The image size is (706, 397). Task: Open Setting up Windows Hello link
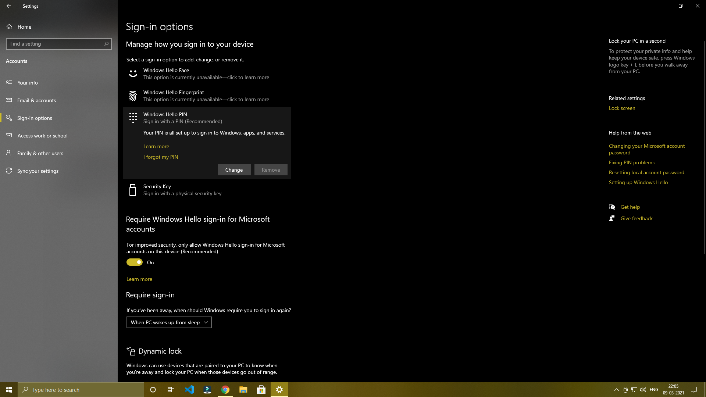pos(638,182)
